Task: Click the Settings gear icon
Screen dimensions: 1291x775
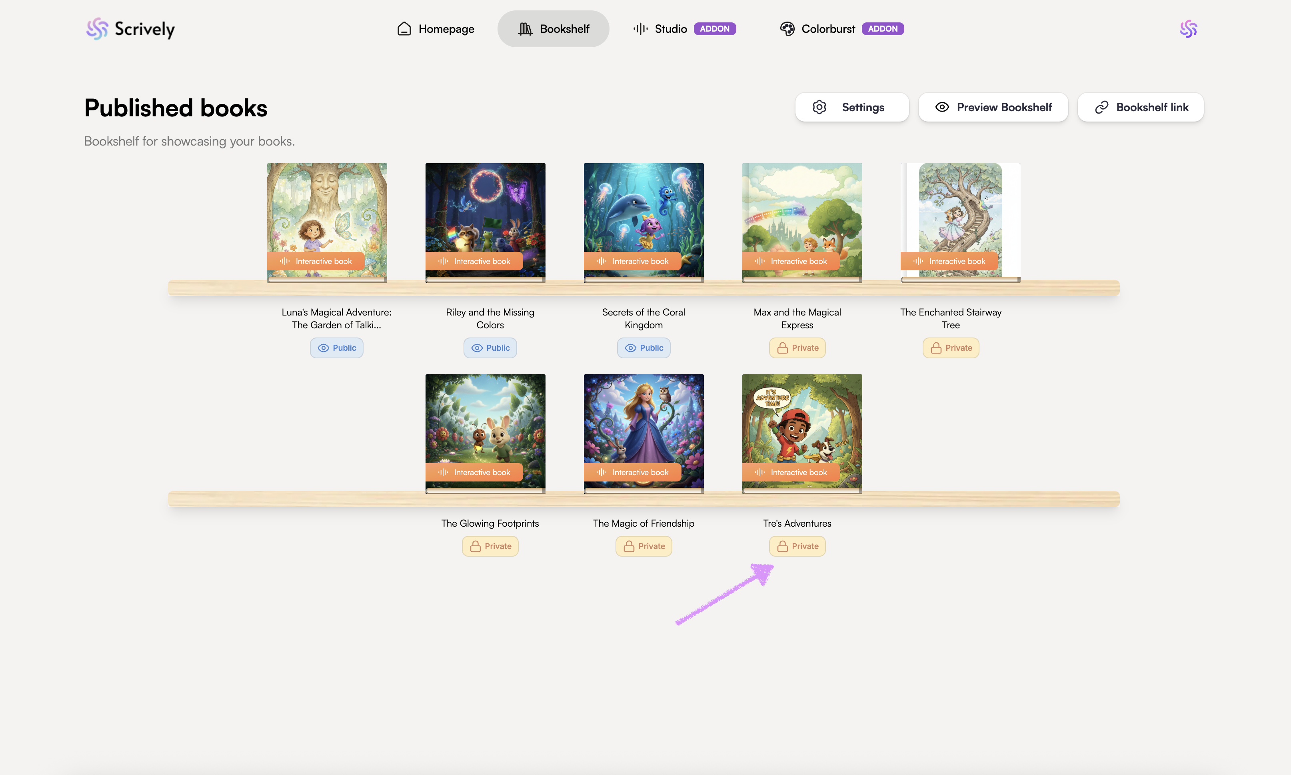Action: (x=819, y=107)
